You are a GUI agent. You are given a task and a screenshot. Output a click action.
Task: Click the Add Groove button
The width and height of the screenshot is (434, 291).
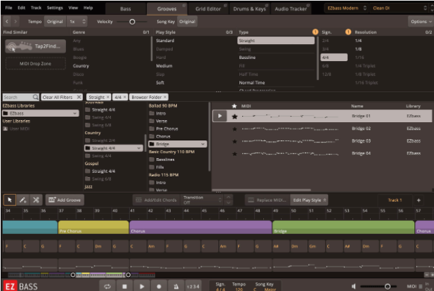(65, 200)
